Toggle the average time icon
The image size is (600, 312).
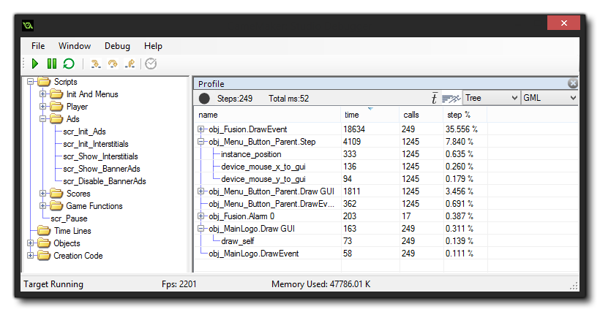pyautogui.click(x=434, y=99)
